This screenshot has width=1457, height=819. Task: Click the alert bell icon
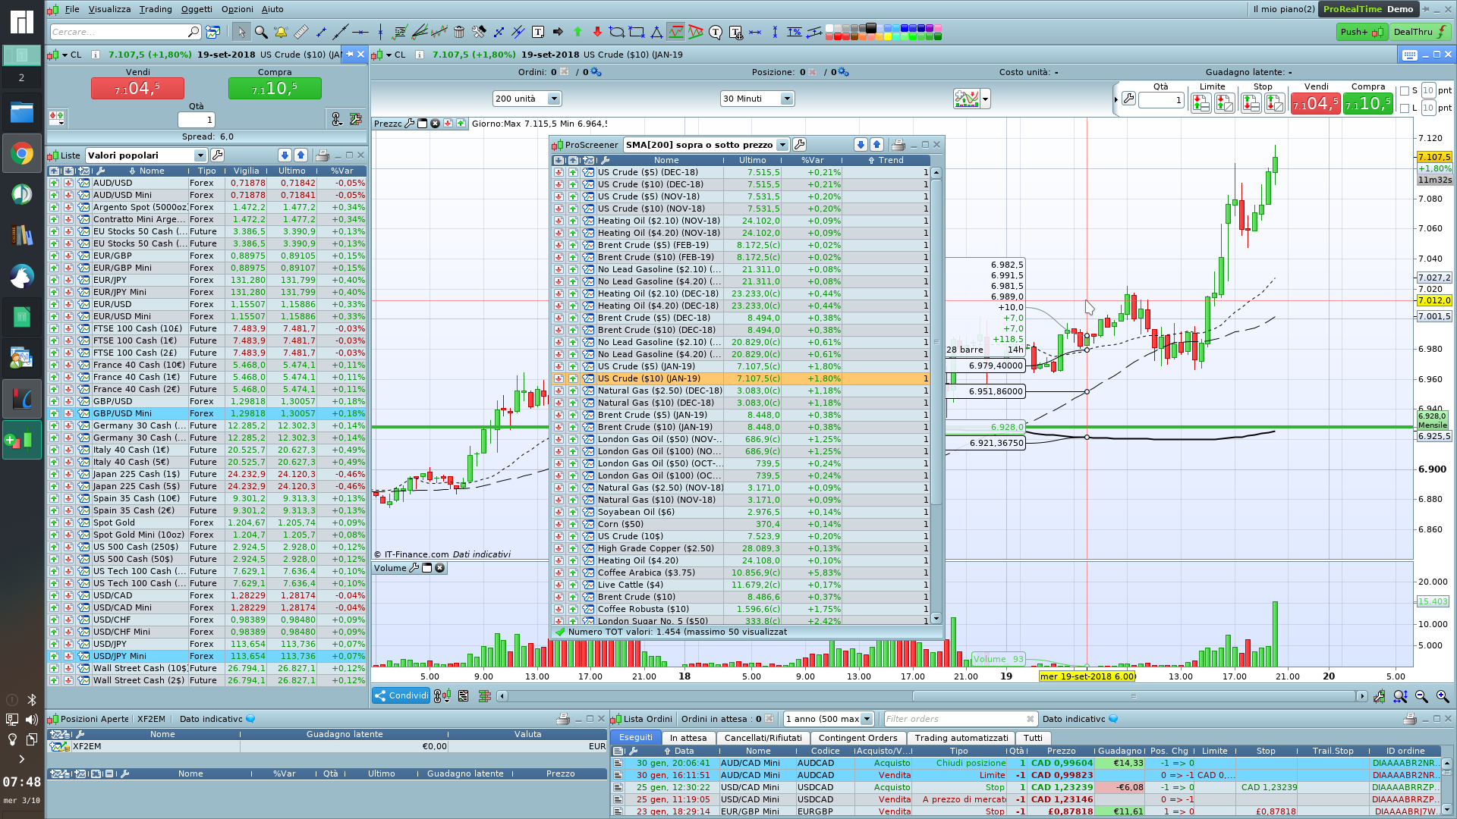(x=281, y=32)
